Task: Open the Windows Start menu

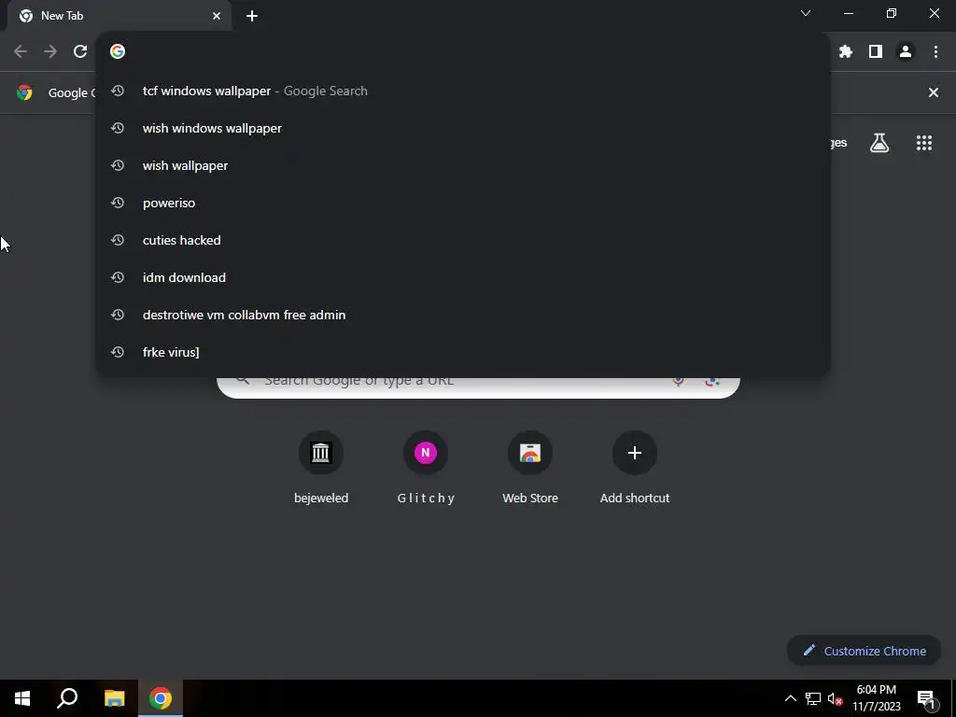Action: pyautogui.click(x=22, y=698)
